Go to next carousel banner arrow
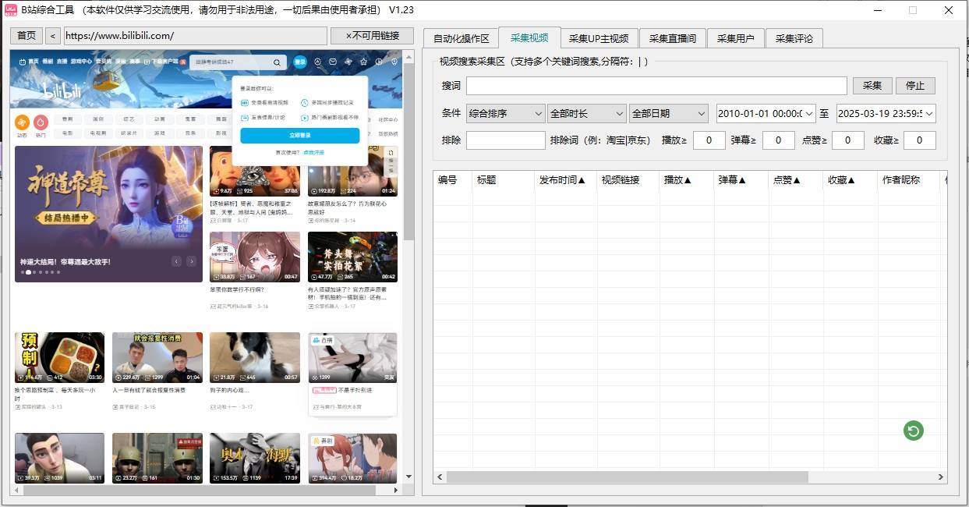This screenshot has height=507, width=969. tap(191, 261)
